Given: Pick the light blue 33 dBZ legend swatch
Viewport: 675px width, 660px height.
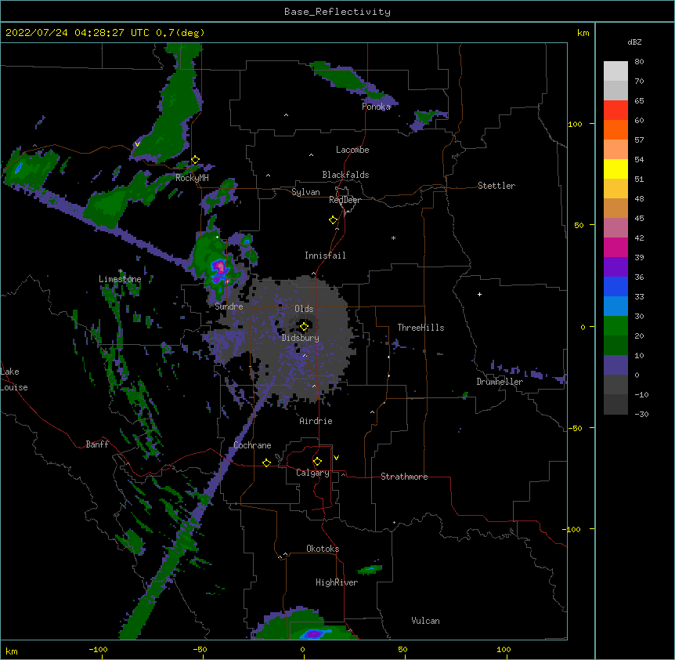Looking at the screenshot, I should (x=615, y=306).
